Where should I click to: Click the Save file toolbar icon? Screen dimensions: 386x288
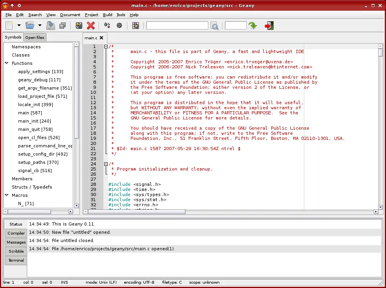(x=50, y=26)
